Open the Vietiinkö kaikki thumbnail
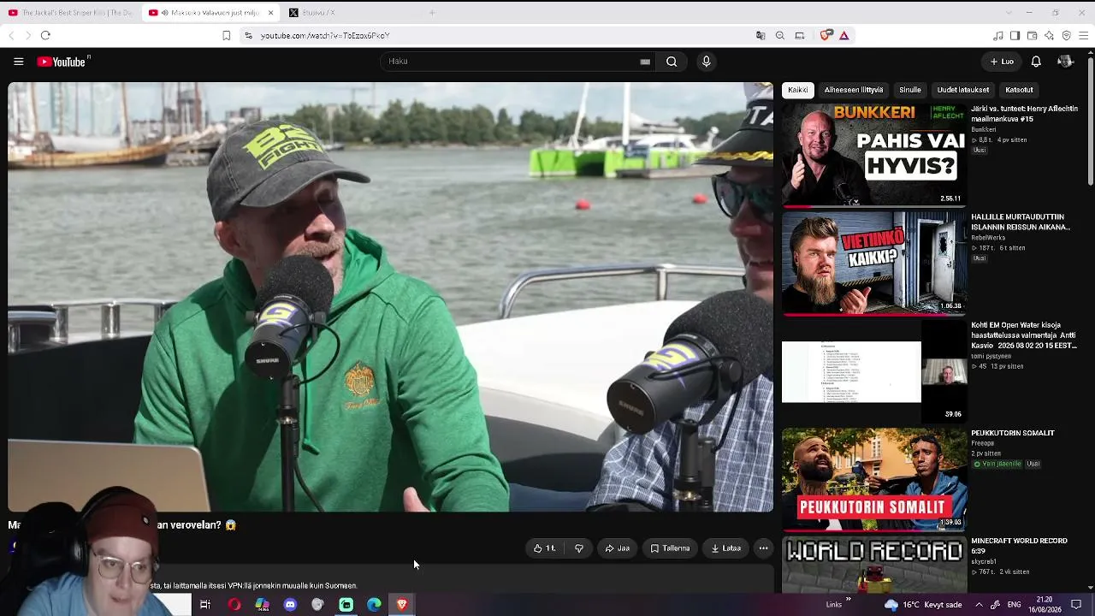The height and width of the screenshot is (616, 1095). pyautogui.click(x=874, y=264)
